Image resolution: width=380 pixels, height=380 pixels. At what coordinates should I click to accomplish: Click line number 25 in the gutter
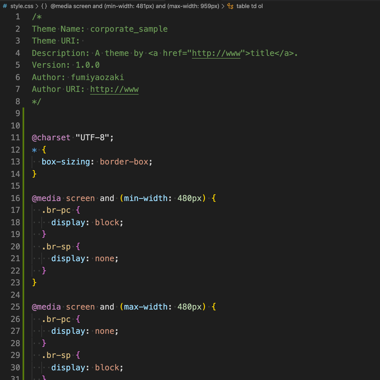coord(15,307)
